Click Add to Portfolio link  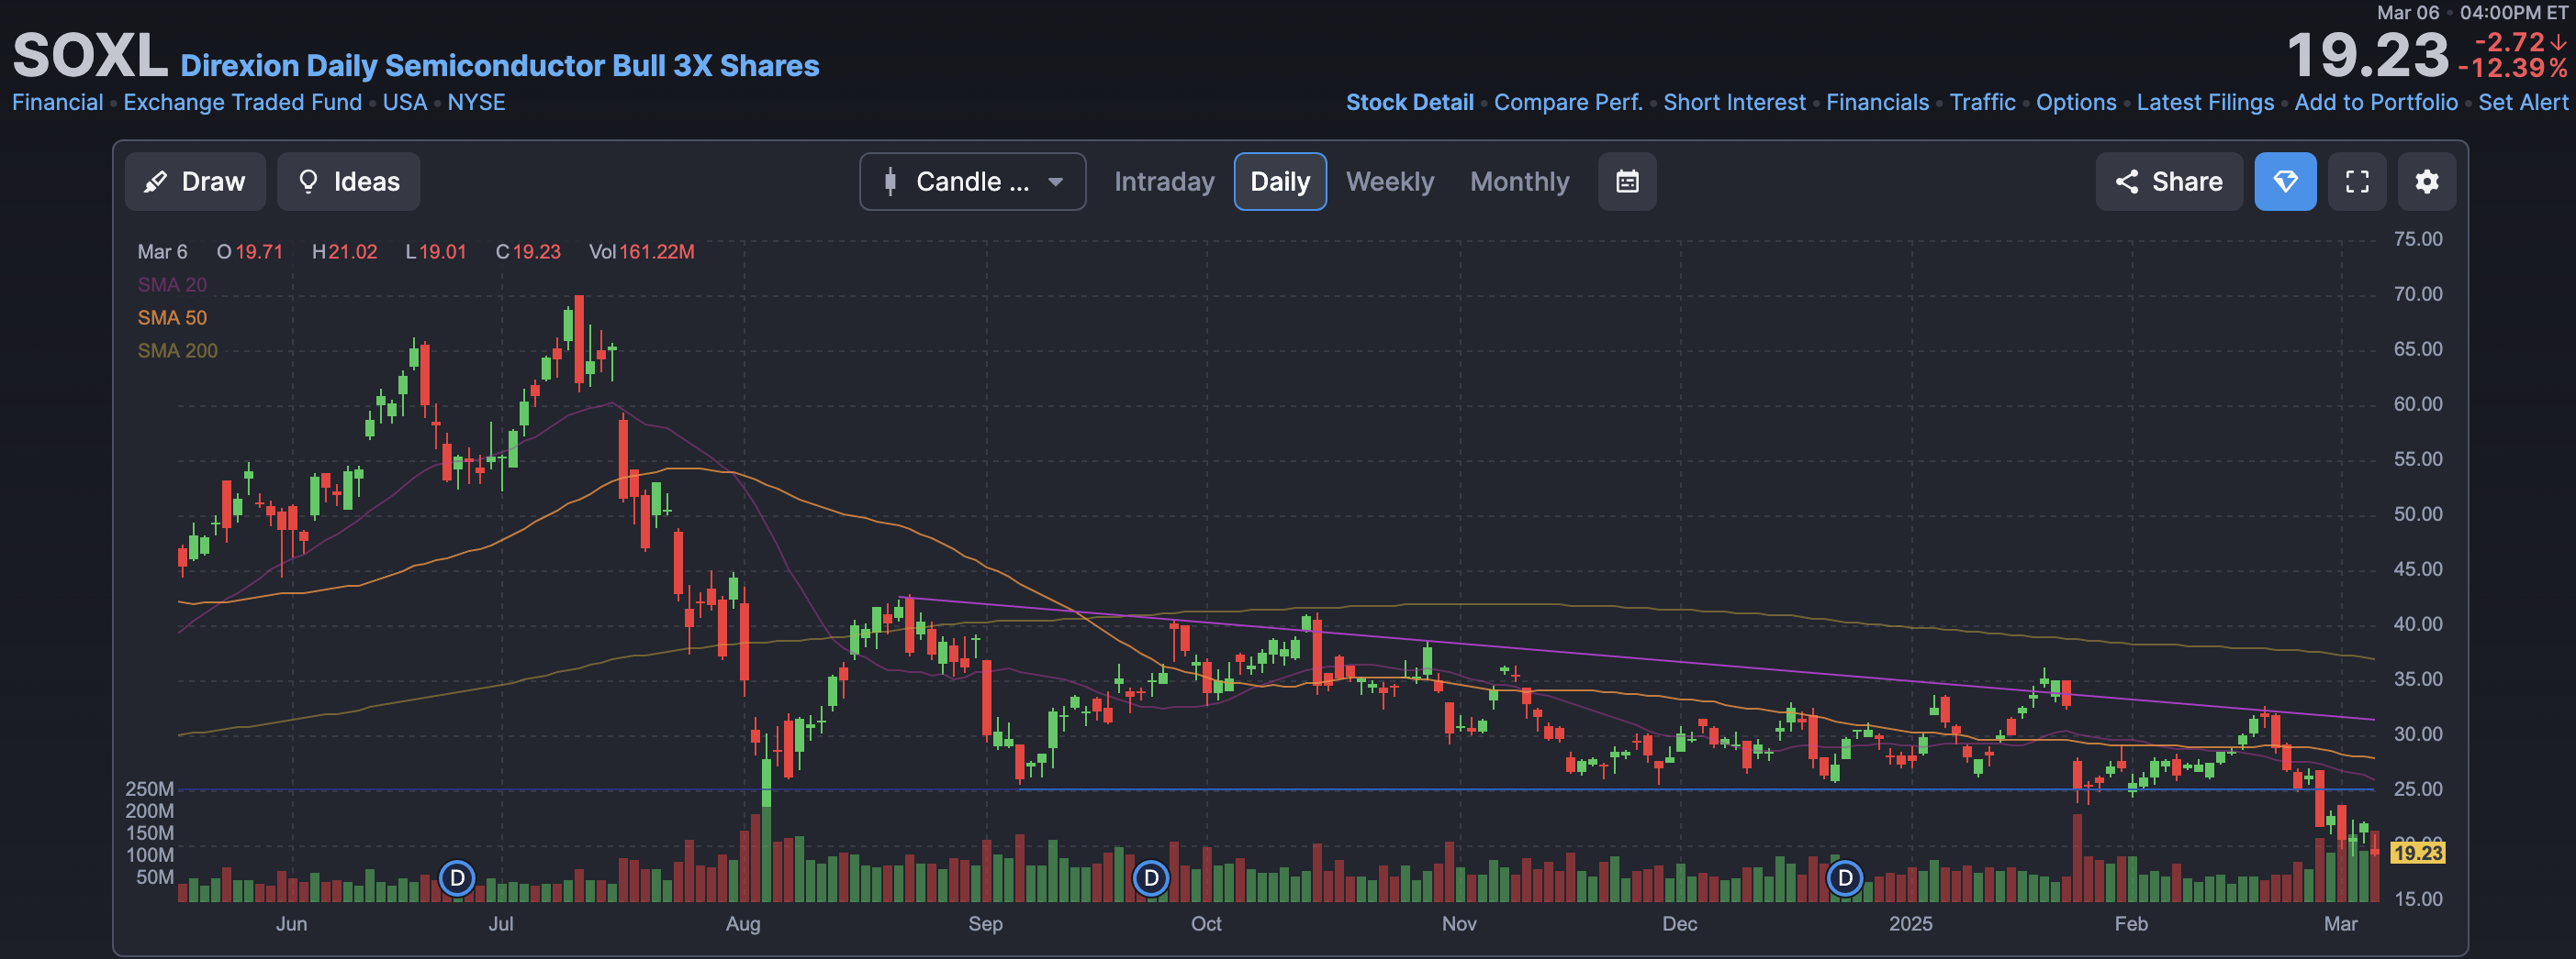point(2375,103)
